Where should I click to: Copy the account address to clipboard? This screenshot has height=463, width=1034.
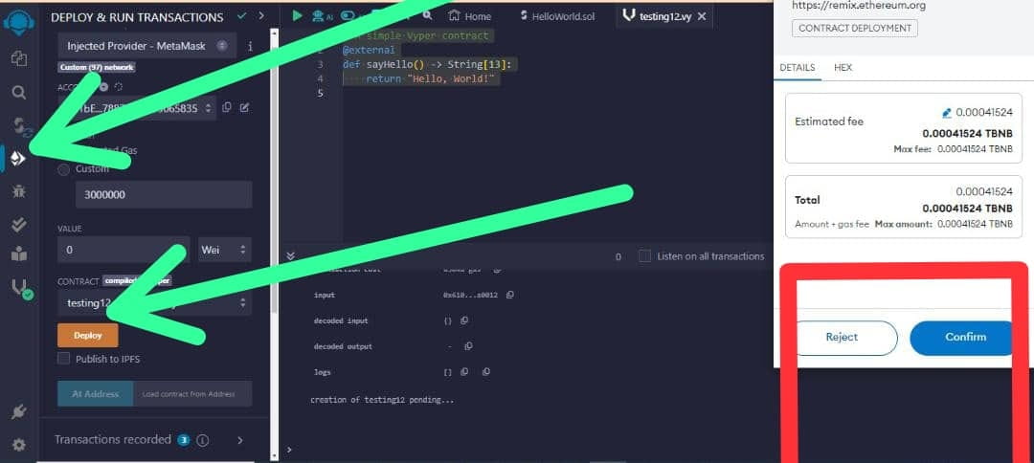227,108
